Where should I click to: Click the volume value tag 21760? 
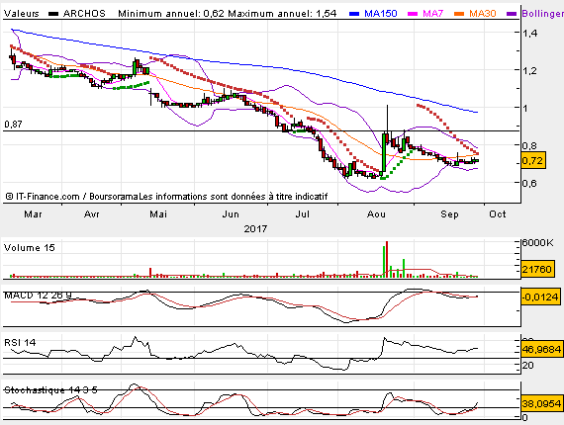point(537,269)
